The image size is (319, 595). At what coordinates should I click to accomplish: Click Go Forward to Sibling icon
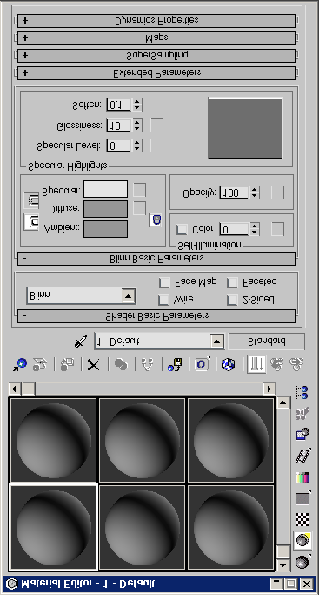(x=296, y=365)
